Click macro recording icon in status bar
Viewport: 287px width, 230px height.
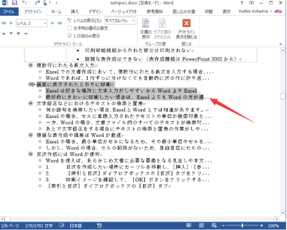point(99,225)
